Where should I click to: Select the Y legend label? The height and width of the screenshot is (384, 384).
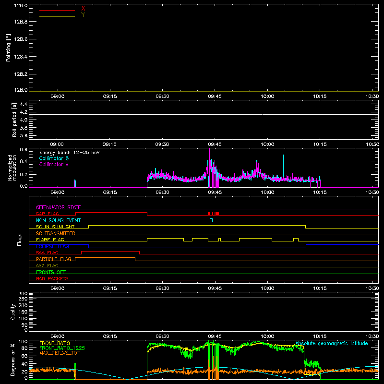point(83,15)
